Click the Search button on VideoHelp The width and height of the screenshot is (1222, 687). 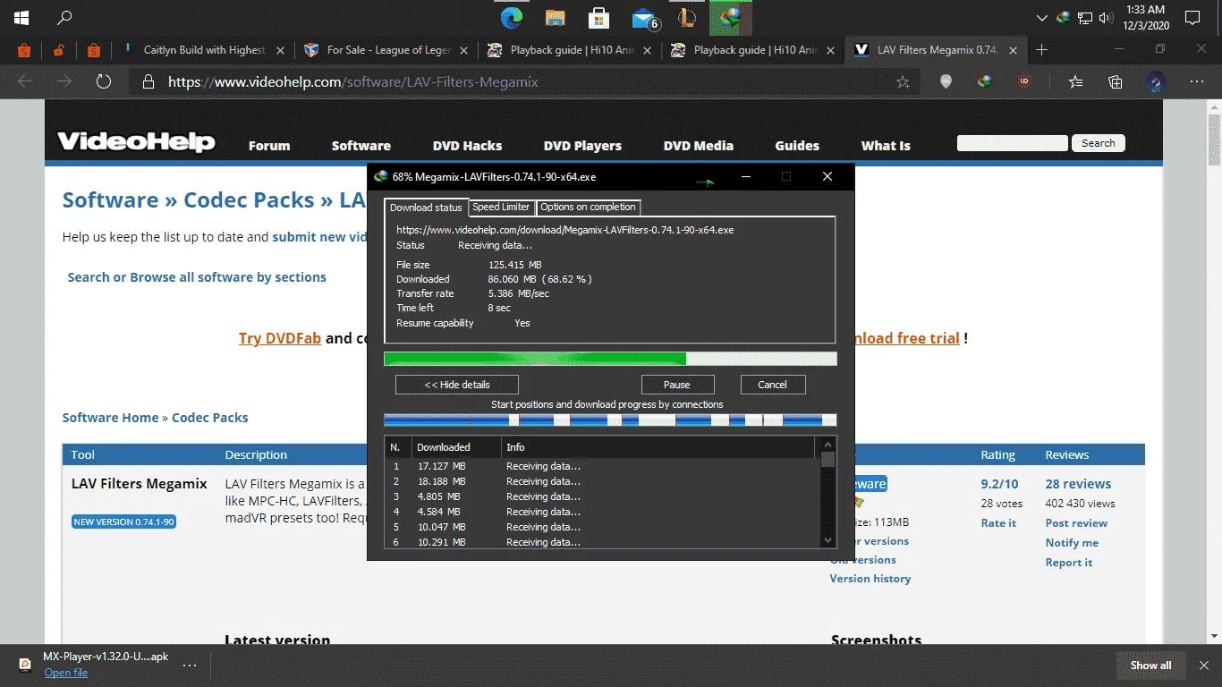point(1099,143)
